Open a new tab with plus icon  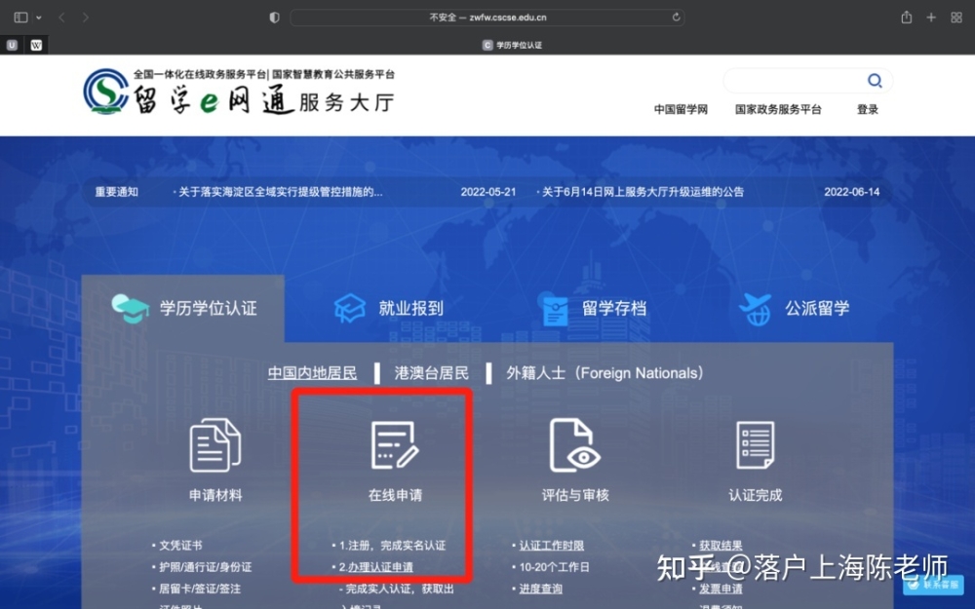click(931, 18)
